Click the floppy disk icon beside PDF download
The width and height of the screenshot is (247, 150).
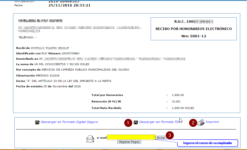136,122
